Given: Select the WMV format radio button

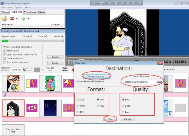Looking at the screenshot, I should click(78, 106).
